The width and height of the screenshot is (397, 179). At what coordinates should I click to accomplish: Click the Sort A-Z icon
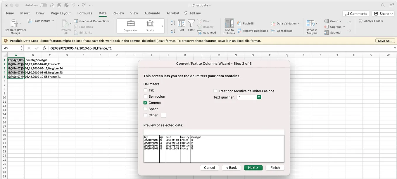pos(173,23)
